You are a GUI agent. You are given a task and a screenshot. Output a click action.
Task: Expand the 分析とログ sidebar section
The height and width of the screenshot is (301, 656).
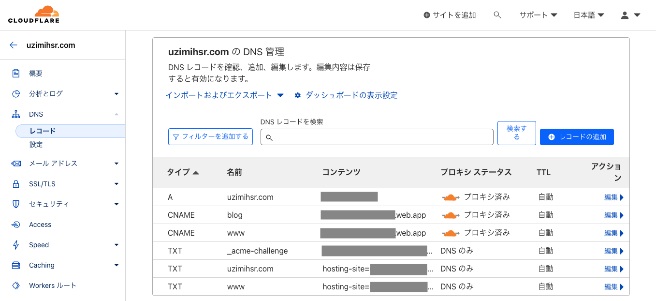point(117,94)
